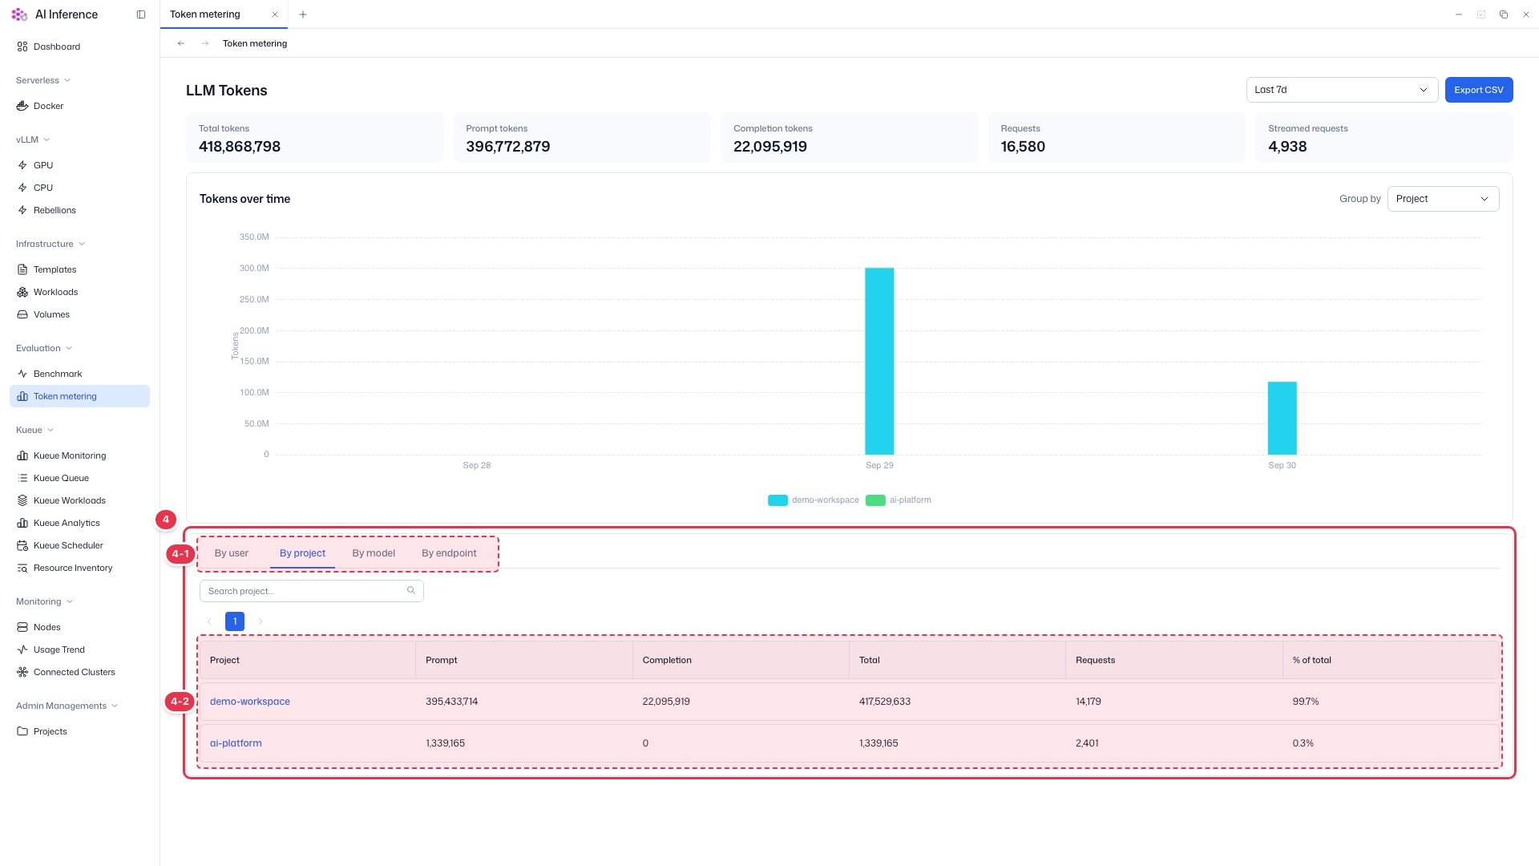Select the By project tab

302,553
